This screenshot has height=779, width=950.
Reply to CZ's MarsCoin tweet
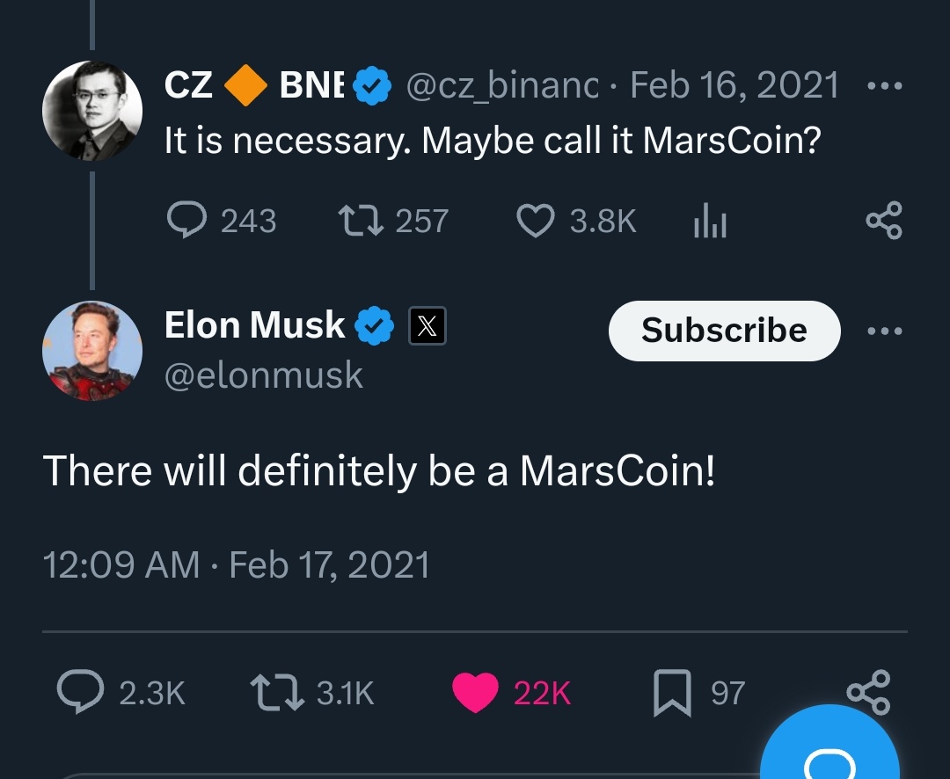click(x=186, y=220)
